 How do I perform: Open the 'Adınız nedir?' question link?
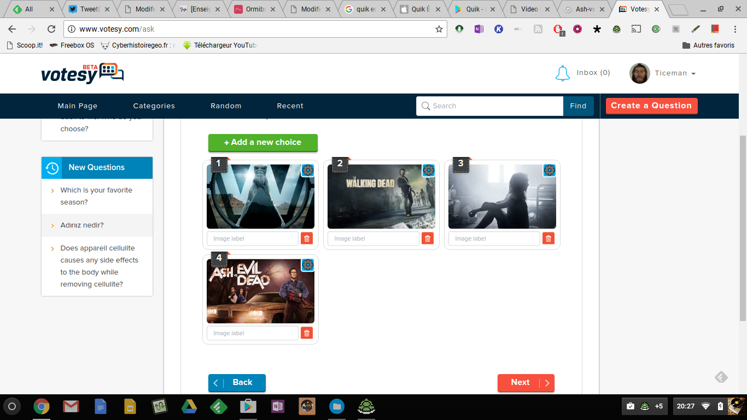coord(82,225)
